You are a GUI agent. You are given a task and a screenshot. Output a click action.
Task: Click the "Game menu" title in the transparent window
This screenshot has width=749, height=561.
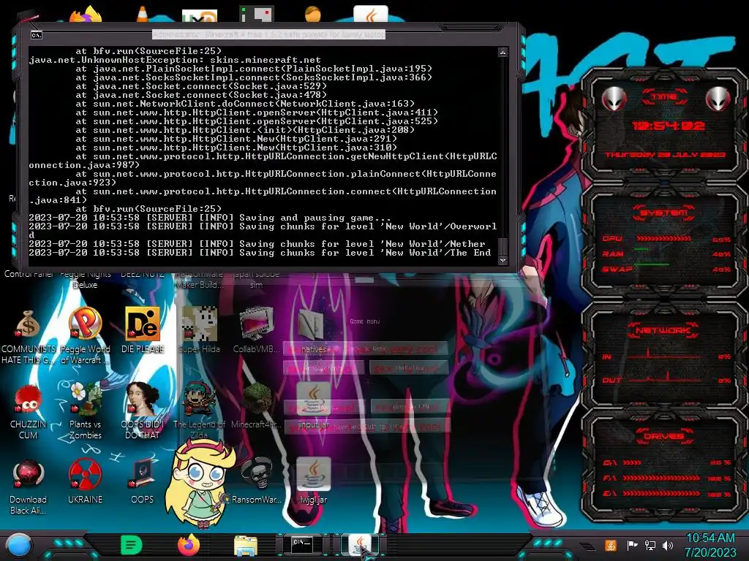click(x=364, y=321)
